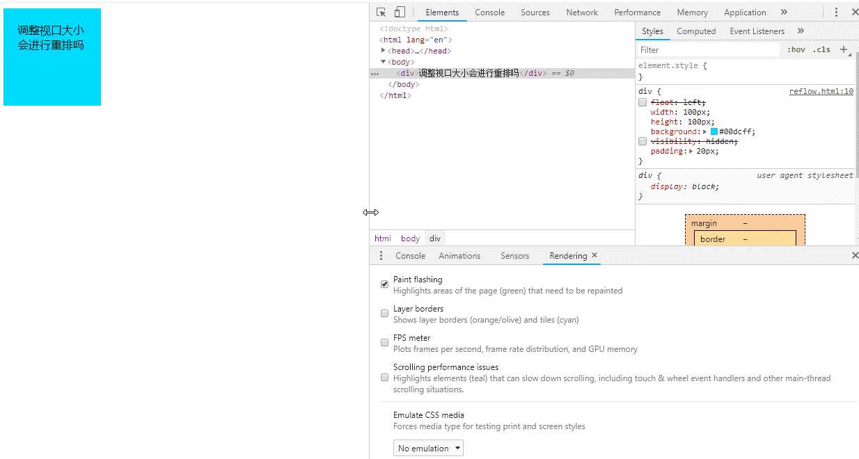The image size is (859, 459).
Task: Select the Styles sidebar tab
Action: point(652,31)
